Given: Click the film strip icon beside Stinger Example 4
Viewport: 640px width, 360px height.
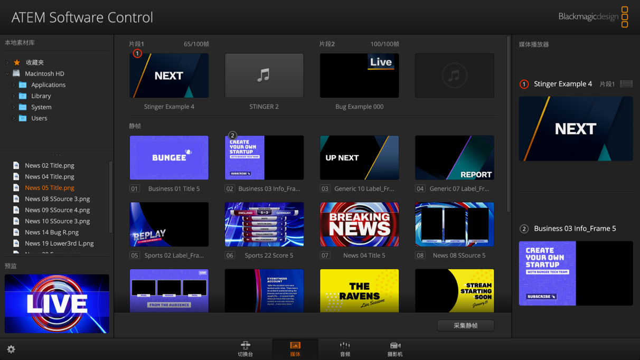Looking at the screenshot, I should coord(626,83).
